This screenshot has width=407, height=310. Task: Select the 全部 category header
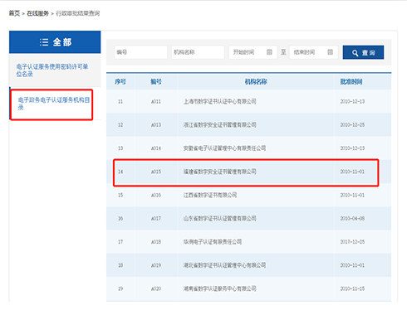coord(55,42)
